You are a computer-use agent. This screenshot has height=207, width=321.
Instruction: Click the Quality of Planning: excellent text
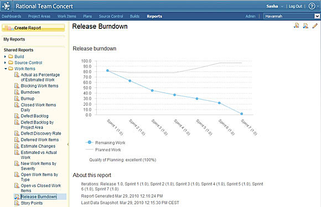tap(122, 160)
